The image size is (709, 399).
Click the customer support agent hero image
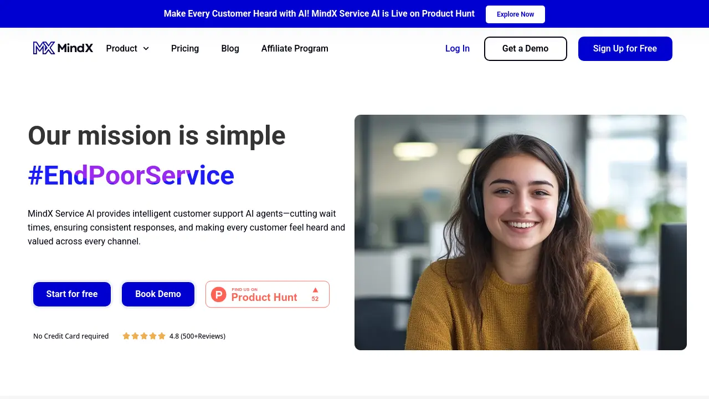point(520,232)
